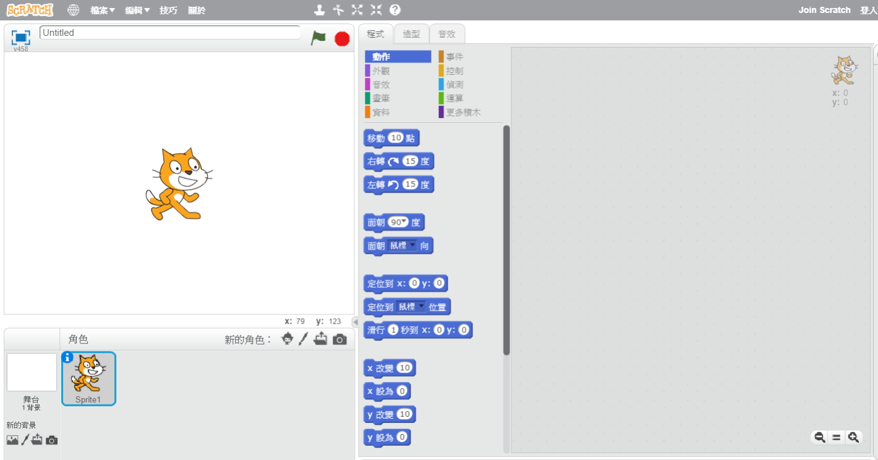Select the 外觀 looks category
878x460 pixels.
[x=398, y=70]
